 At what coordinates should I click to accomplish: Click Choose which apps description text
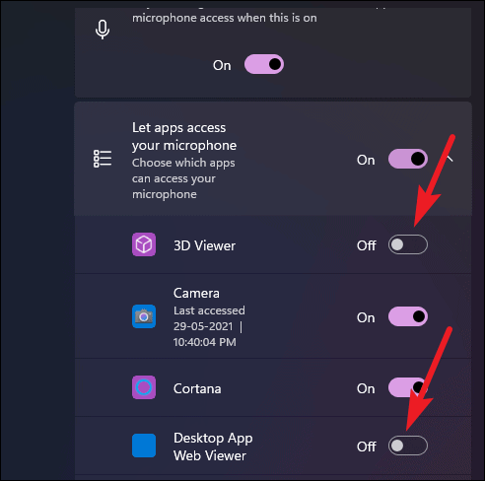pos(183,178)
